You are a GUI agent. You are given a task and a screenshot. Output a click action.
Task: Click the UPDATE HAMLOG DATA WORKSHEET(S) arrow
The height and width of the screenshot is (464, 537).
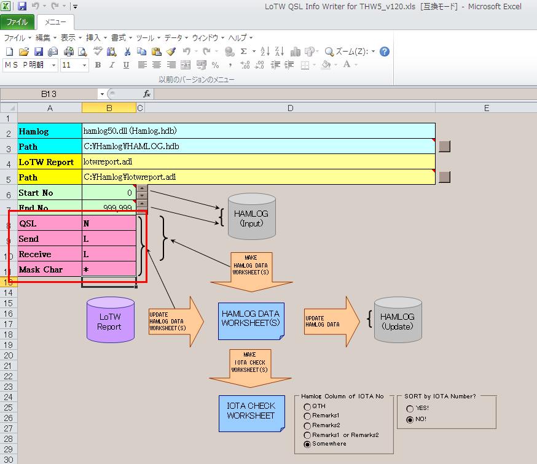[x=176, y=322]
